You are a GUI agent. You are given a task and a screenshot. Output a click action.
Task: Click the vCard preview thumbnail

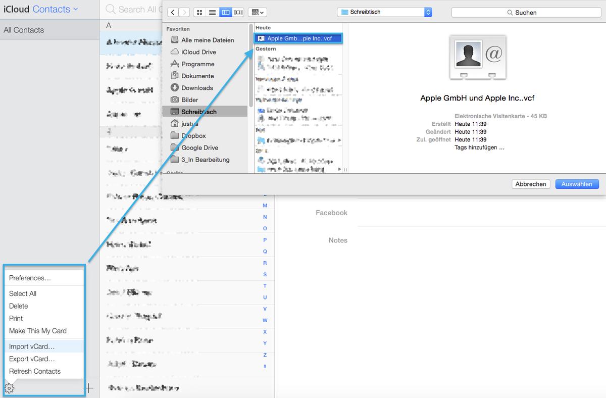(477, 58)
